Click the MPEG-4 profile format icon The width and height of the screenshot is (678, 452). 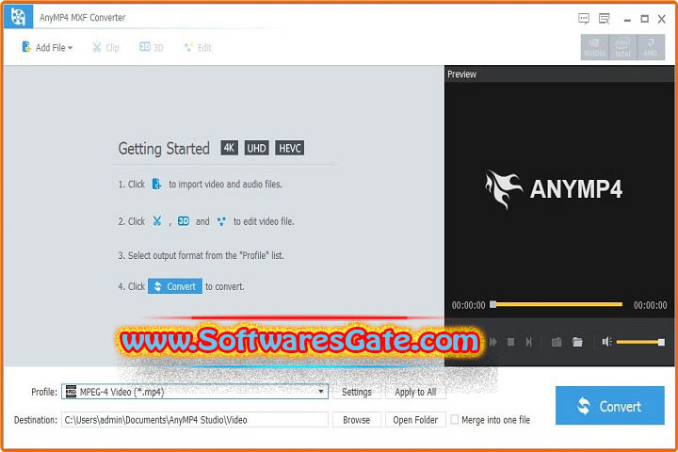(x=71, y=392)
